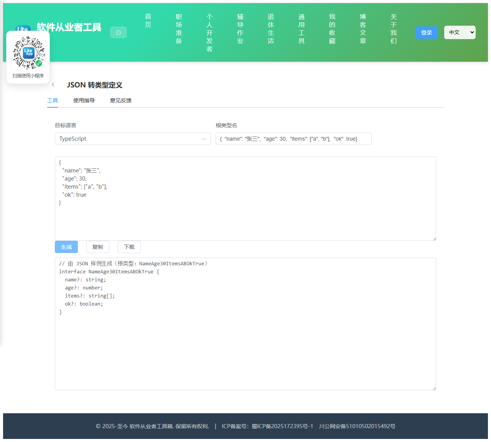This screenshot has height=442, width=491.
Task: Click the chat bubble feedback icon
Action: (x=119, y=33)
